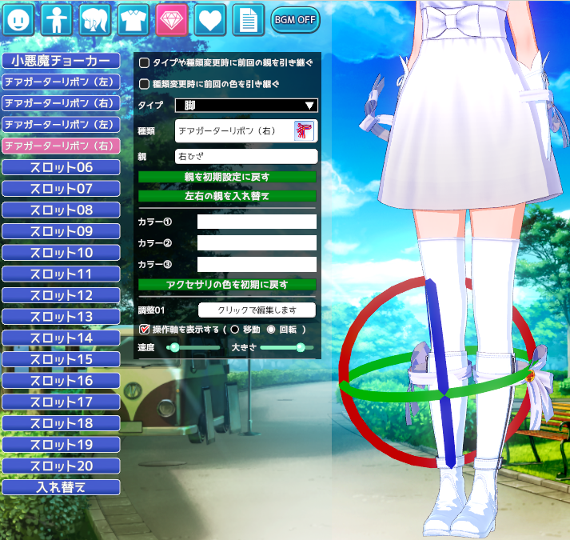The width and height of the screenshot is (570, 540).
Task: Select the 小悪魔チョーカー accessory slot
Action: tap(61, 61)
